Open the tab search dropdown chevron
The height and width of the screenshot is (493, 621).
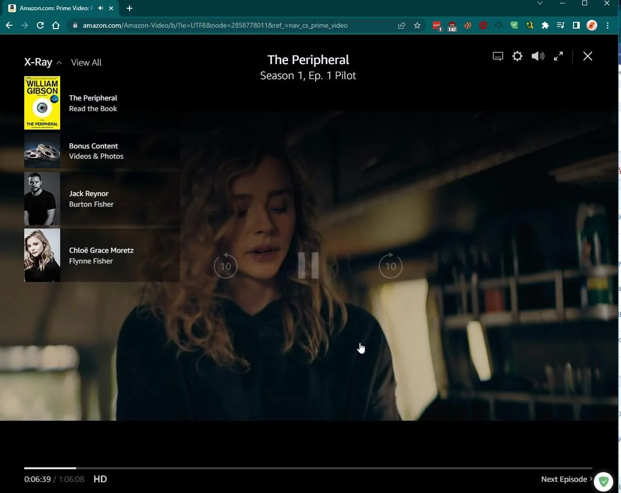click(x=540, y=3)
